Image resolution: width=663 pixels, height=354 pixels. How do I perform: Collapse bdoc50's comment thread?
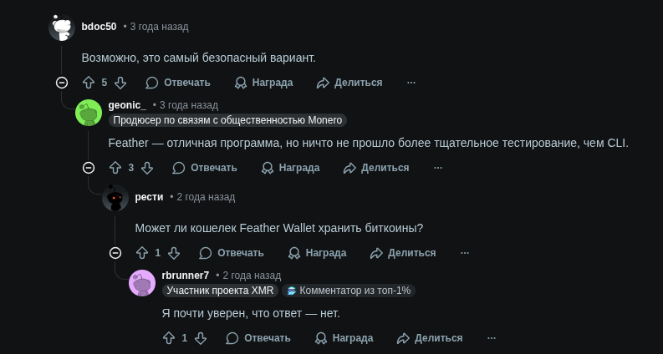pos(62,83)
